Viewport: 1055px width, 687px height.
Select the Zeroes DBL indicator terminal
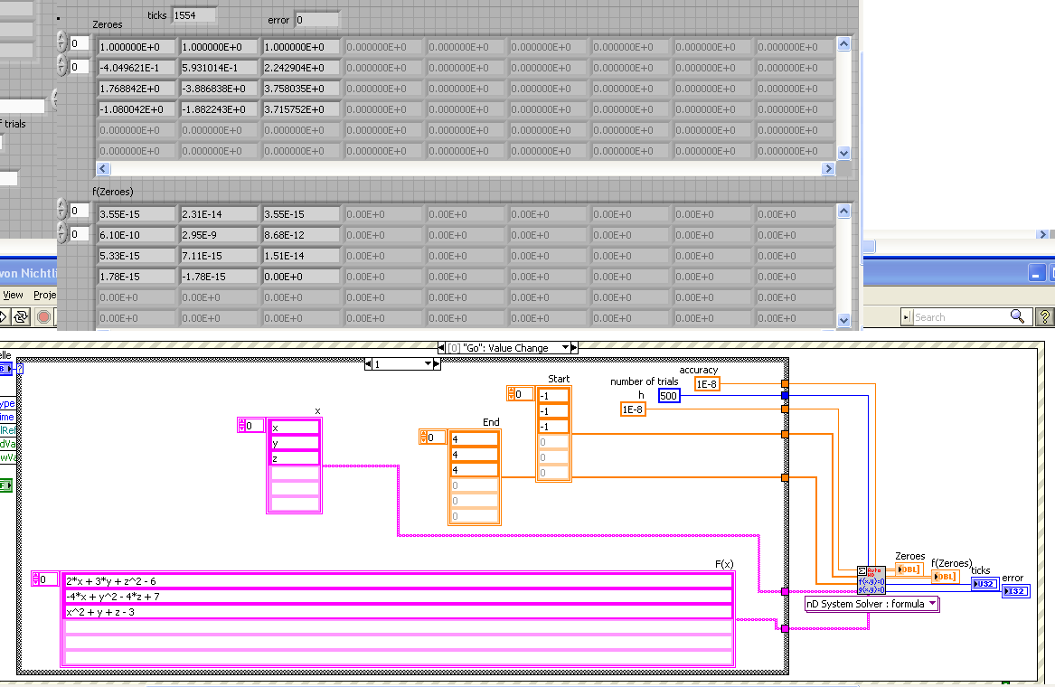tap(909, 569)
